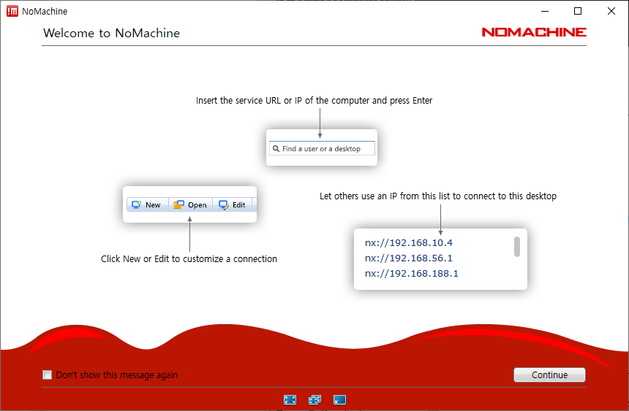Click the Edit connection icon in illustration
The width and height of the screenshot is (629, 411).
point(223,204)
